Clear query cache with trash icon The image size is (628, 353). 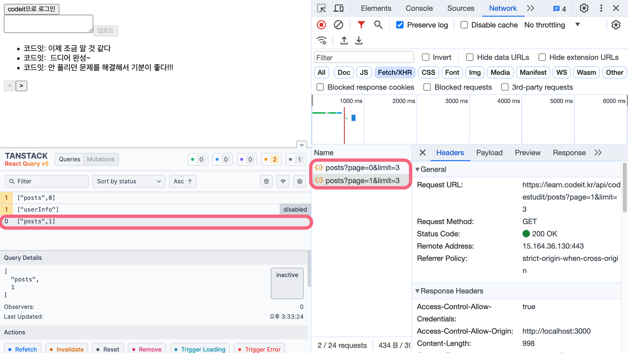266,181
